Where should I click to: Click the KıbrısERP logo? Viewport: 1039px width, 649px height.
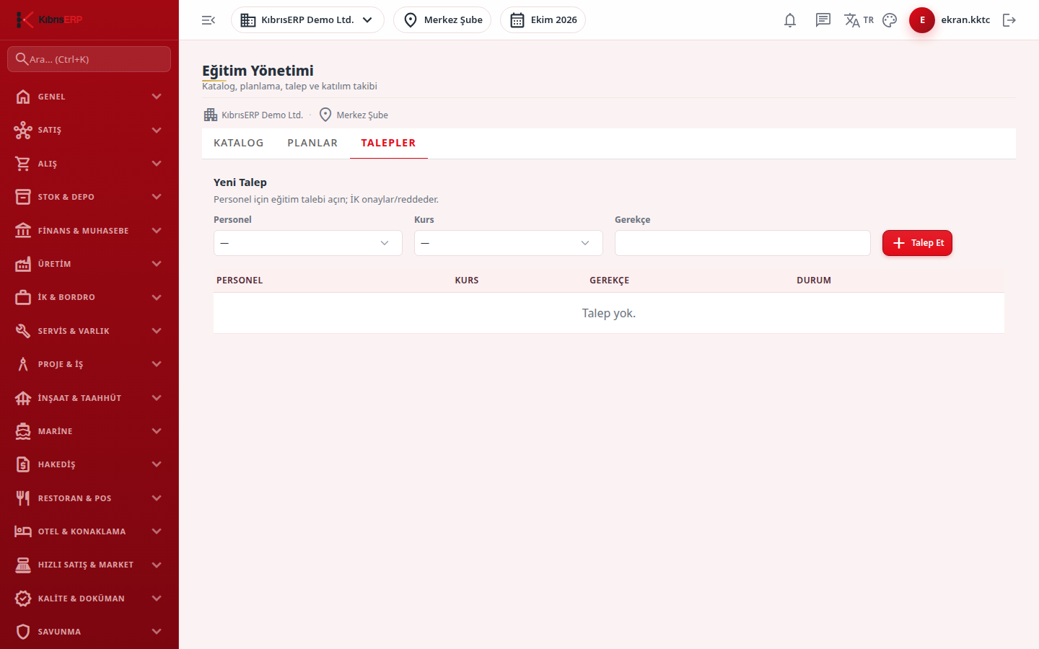(49, 19)
